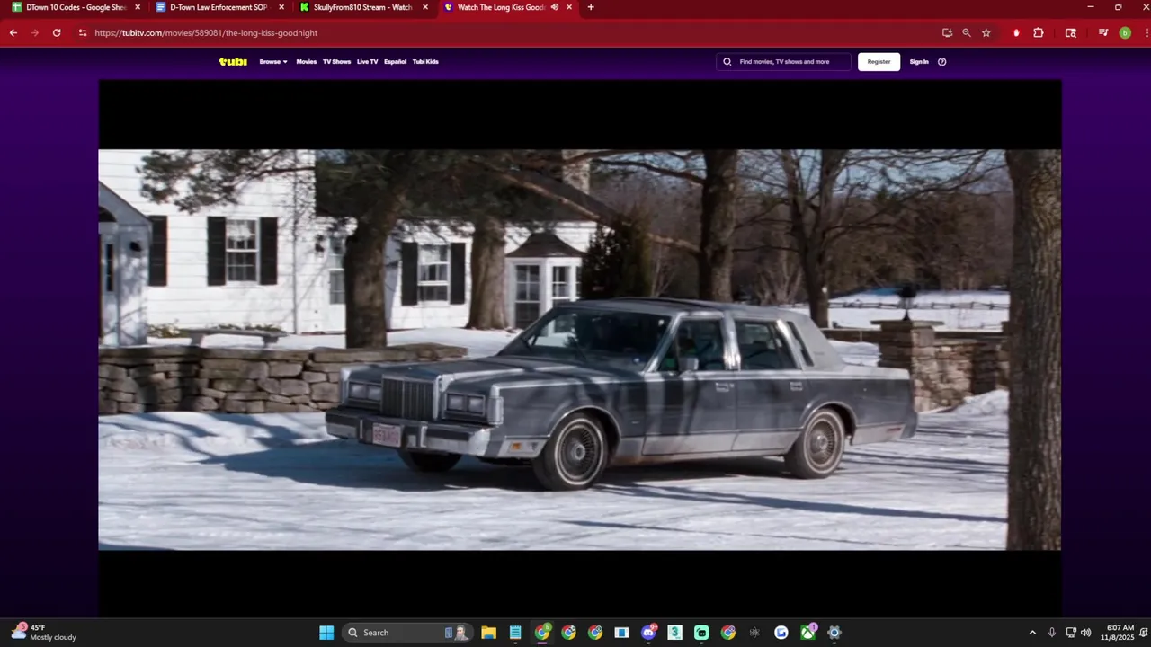Open the Movies section

pyautogui.click(x=307, y=62)
